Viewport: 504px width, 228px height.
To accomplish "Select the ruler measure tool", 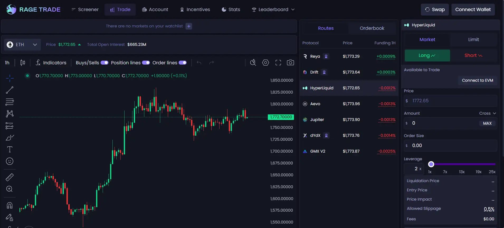I will pyautogui.click(x=9, y=177).
